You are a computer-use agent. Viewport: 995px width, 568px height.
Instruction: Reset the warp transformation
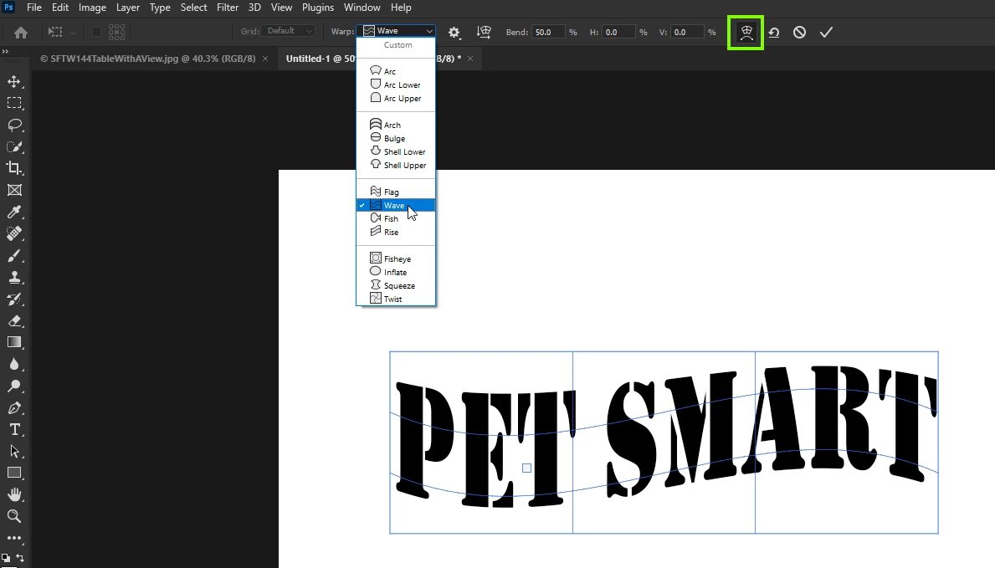(773, 33)
